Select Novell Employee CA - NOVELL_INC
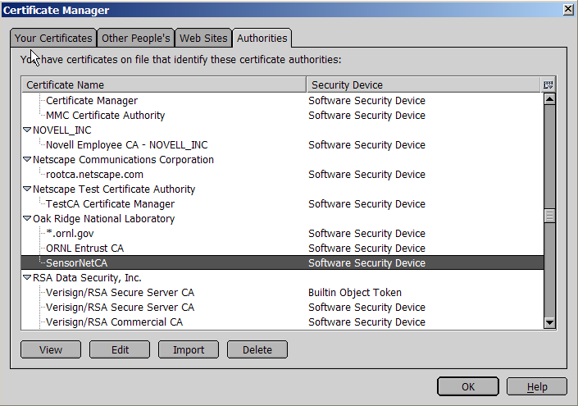Viewport: 578px width, 406px height. (x=282, y=144)
